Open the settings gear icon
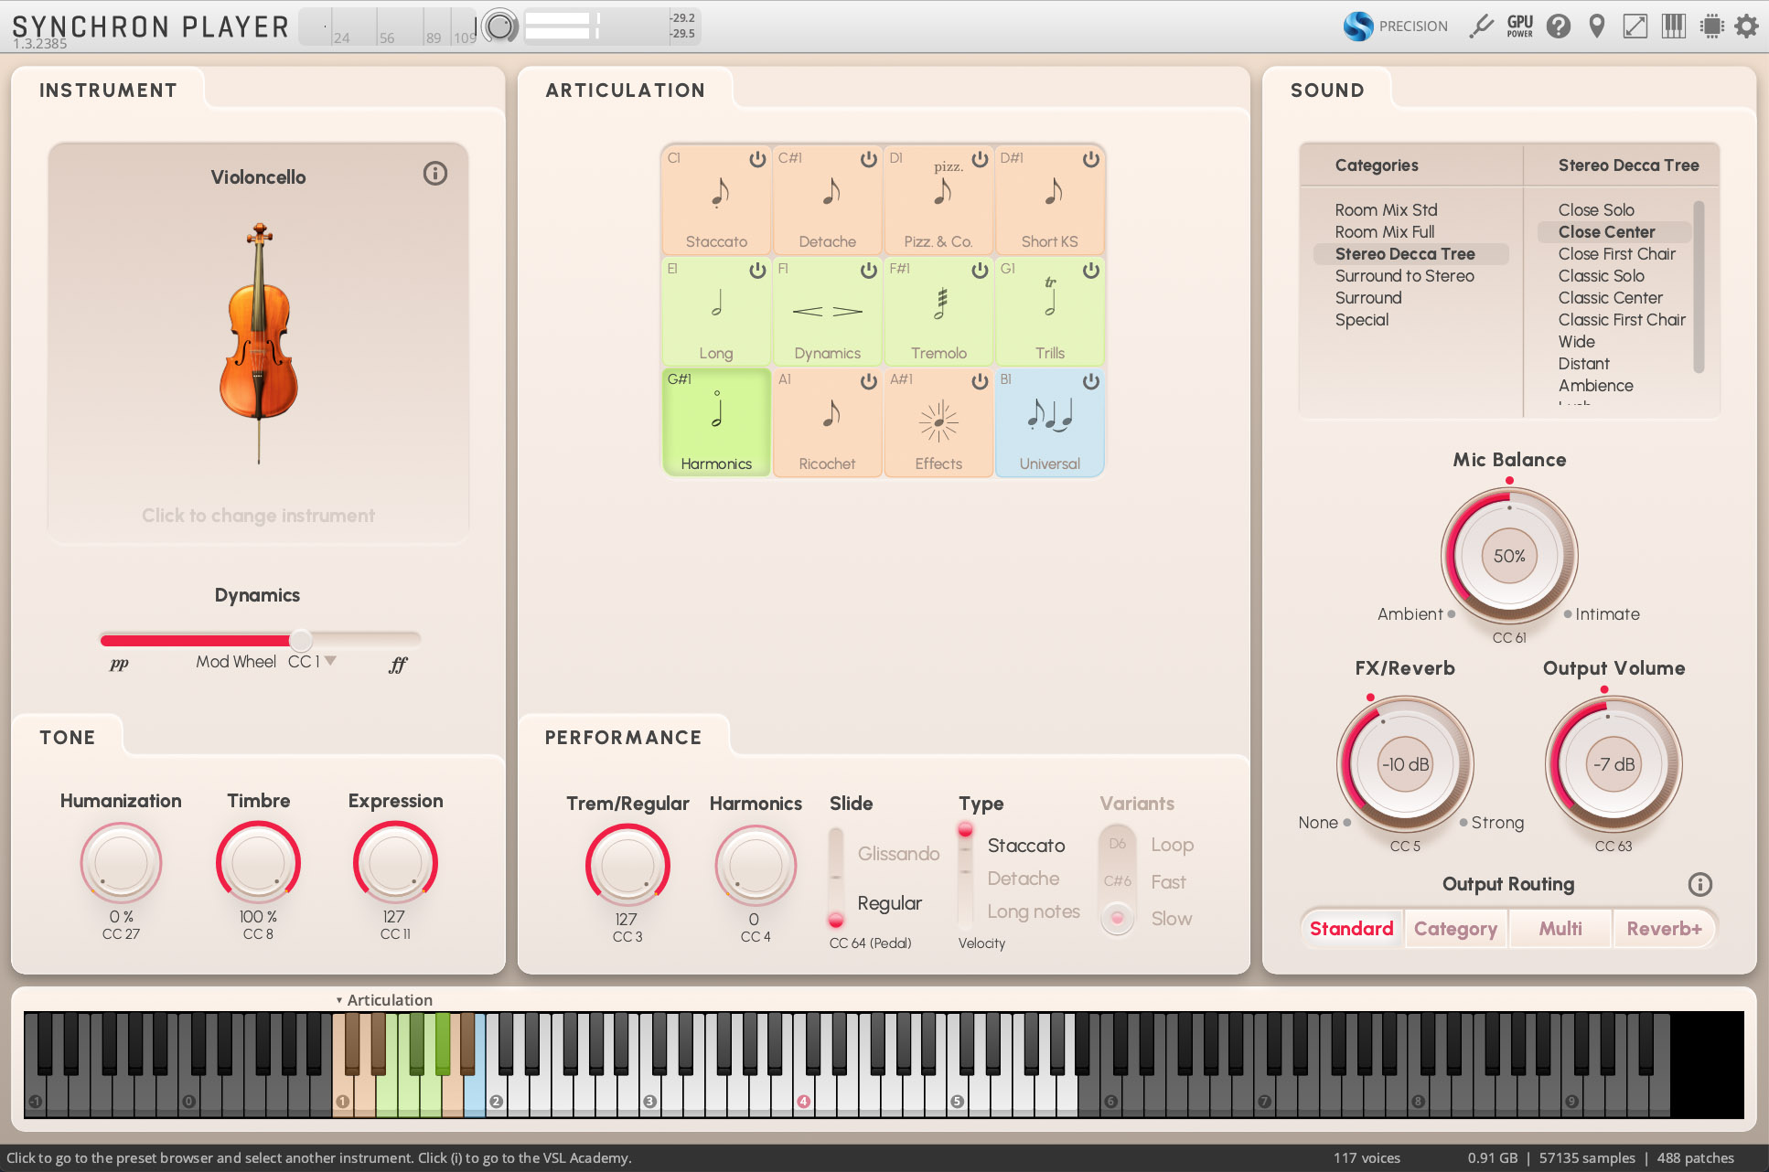 1747,26
